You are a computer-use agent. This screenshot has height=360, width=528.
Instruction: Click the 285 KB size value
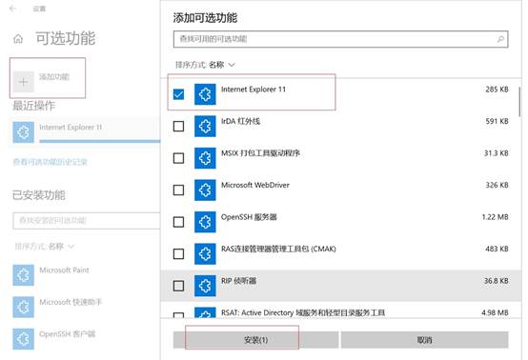click(x=497, y=90)
